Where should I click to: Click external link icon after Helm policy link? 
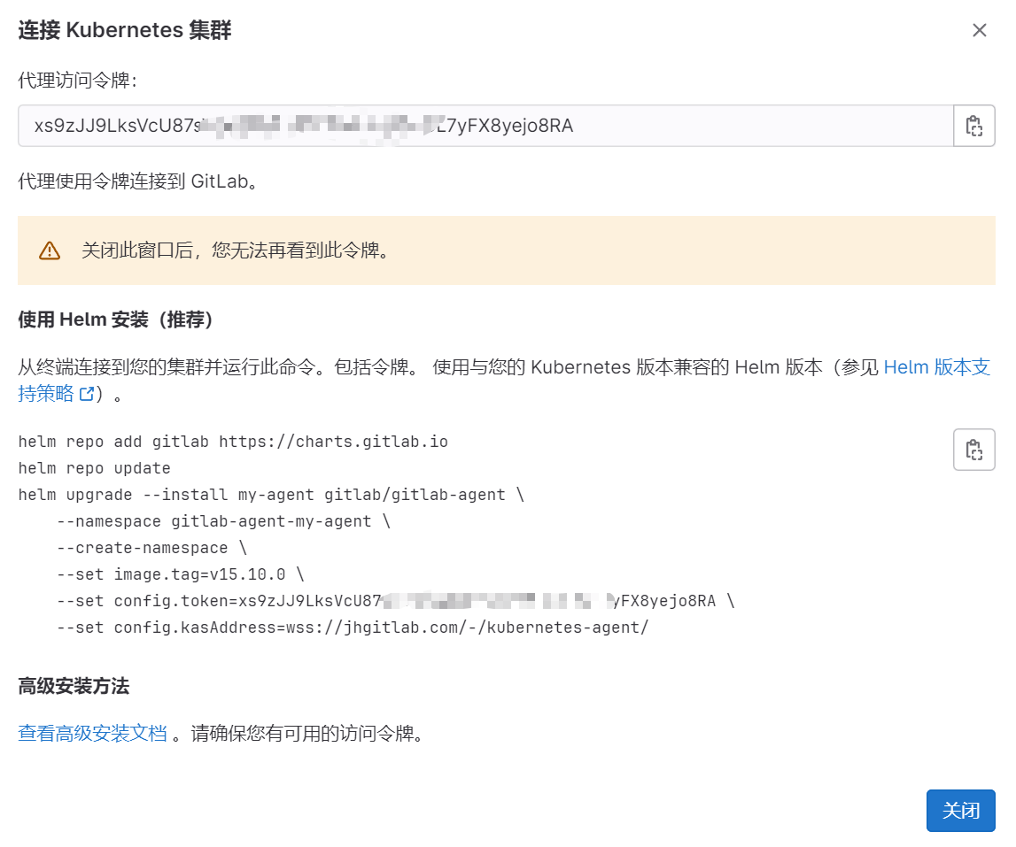[x=86, y=395]
